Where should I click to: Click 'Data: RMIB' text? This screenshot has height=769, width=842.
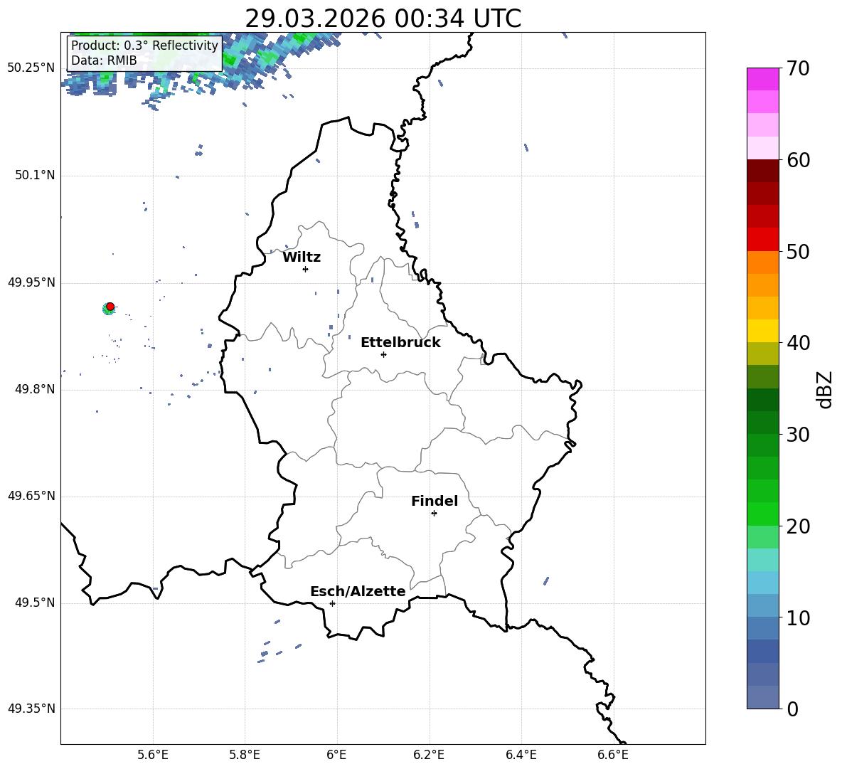coord(104,60)
